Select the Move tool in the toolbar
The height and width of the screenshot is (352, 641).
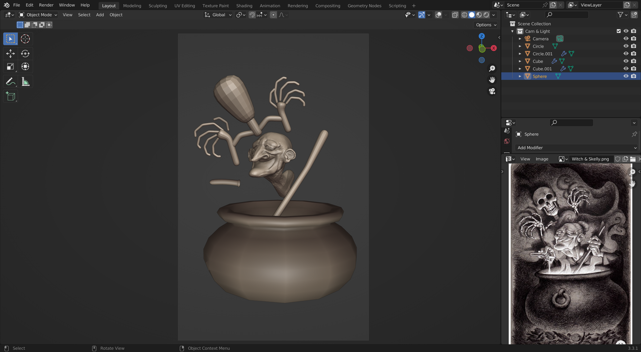10,53
